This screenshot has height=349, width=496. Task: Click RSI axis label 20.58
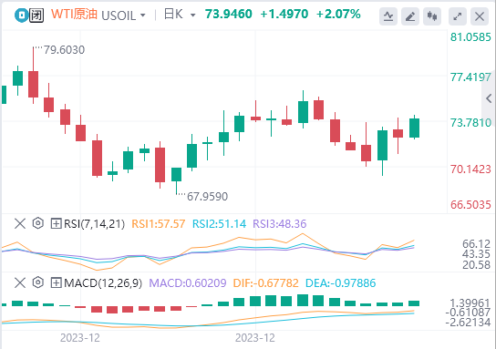click(476, 264)
